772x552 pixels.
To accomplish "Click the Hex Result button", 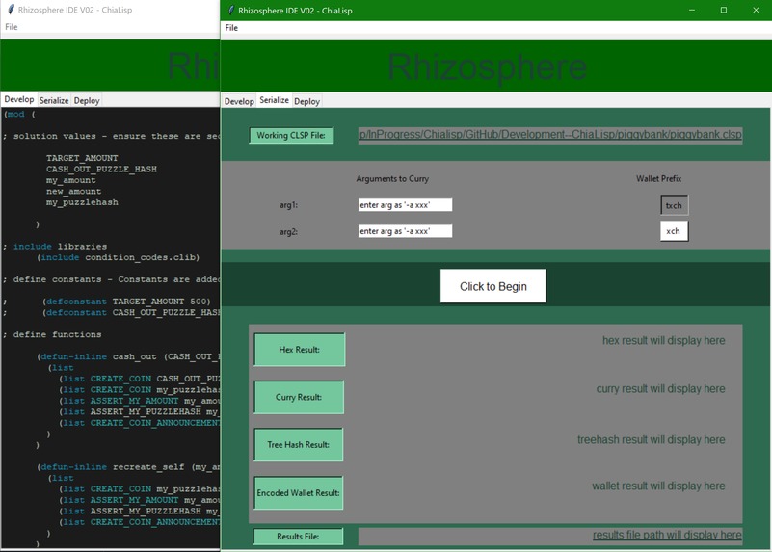I will pos(299,350).
